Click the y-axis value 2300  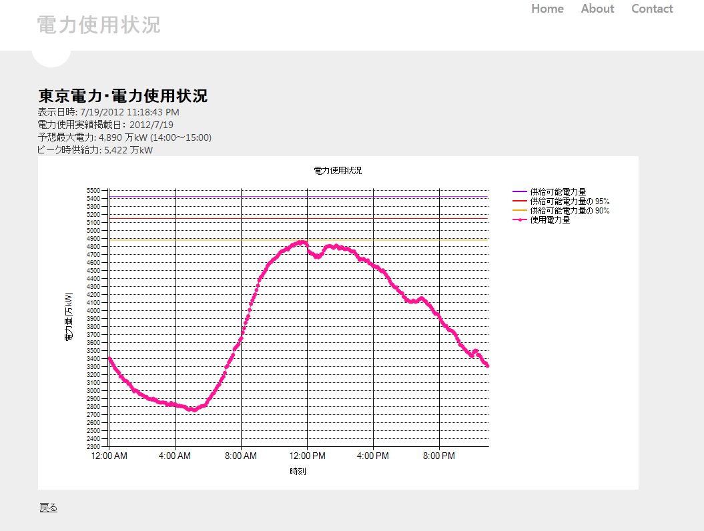(93, 447)
